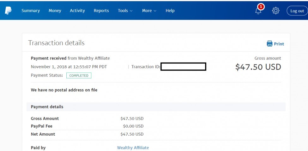
Task: Open the Help page
Action: (170, 11)
